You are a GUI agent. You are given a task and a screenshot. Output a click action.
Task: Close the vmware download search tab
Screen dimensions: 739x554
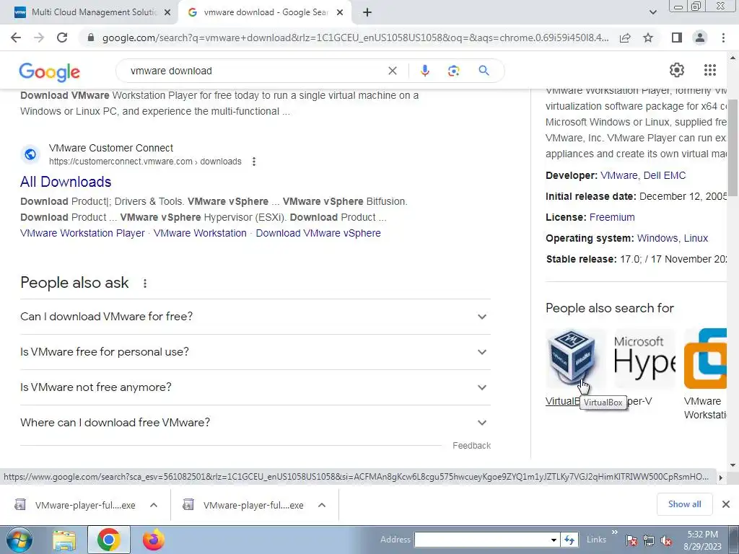pos(340,13)
